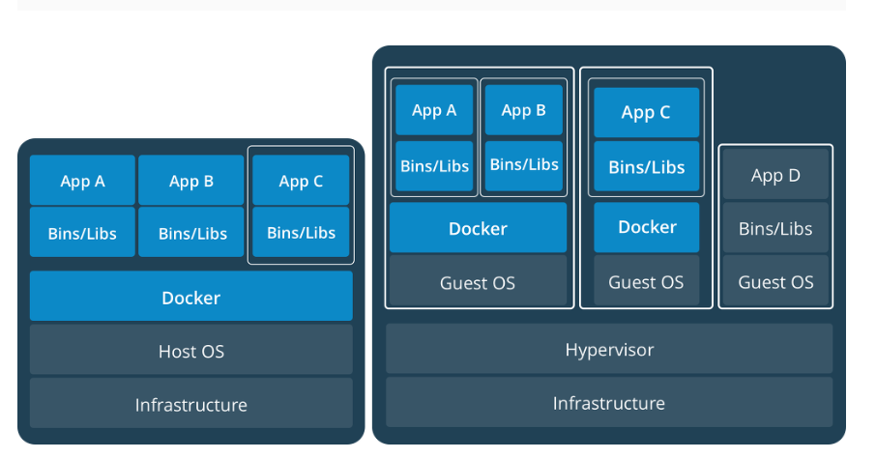This screenshot has height=459, width=876.
Task: Select Bins/Libs under App A, Host OS diagram
Action: click(x=83, y=232)
